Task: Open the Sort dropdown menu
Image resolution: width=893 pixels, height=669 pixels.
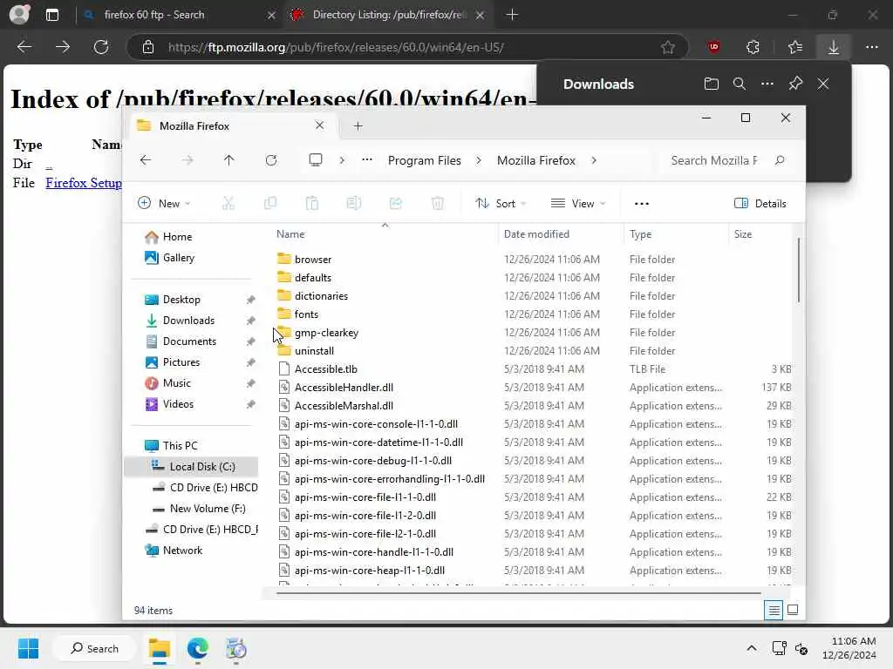Action: [x=501, y=203]
